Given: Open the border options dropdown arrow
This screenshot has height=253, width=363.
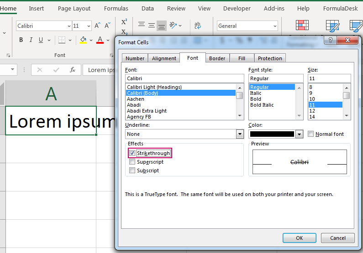Looking at the screenshot, I should point(70,40).
